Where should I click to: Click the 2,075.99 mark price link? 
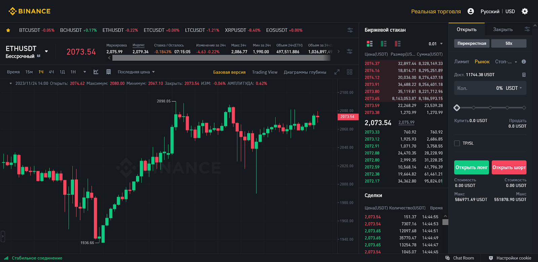click(406, 122)
